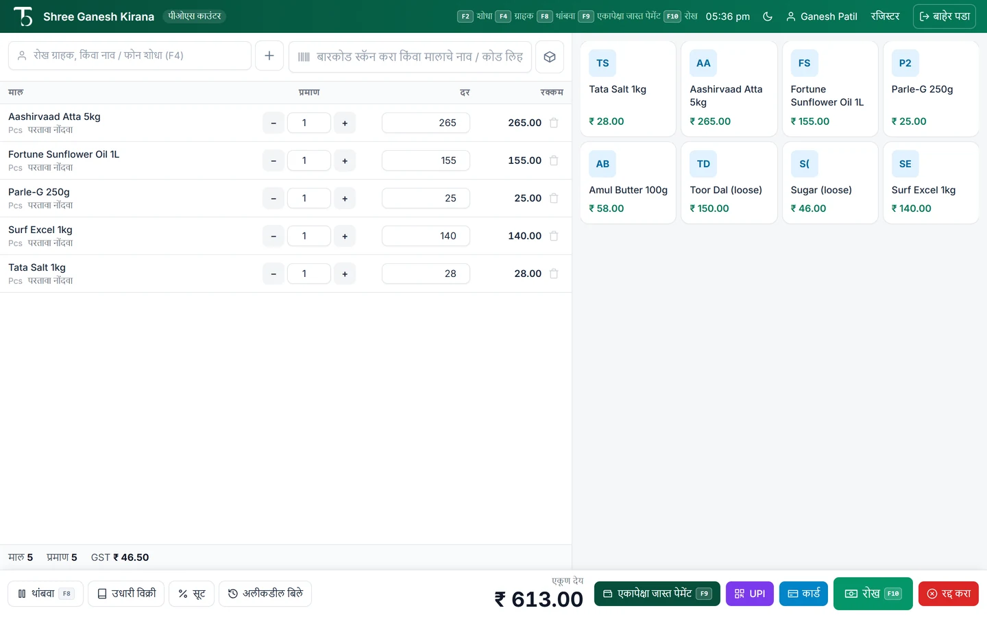The image size is (987, 617).
Task: Open the Ganesh Patil user menu
Action: [822, 16]
